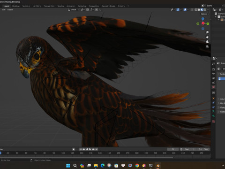Viewport: 225px width, 169px height.
Task: Open the pivot point dropdown
Action: coord(82,10)
